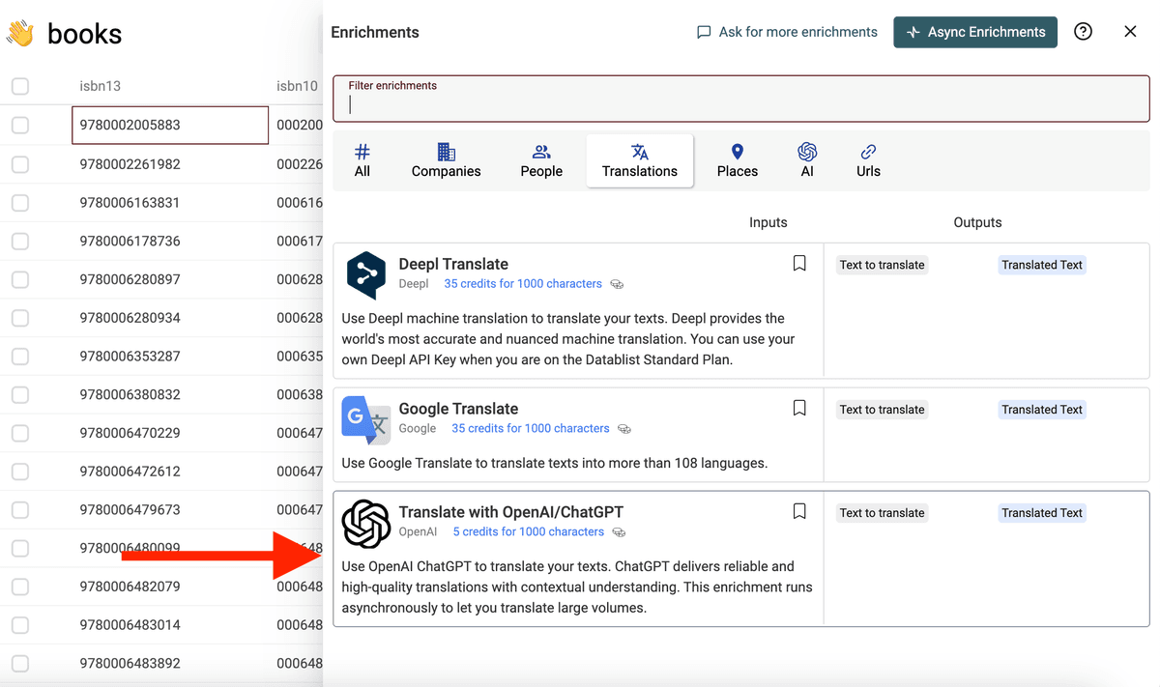1160x687 pixels.
Task: Select the Google Translate title
Action: tap(458, 409)
